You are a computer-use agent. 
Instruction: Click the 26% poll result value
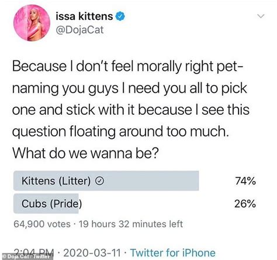click(245, 204)
